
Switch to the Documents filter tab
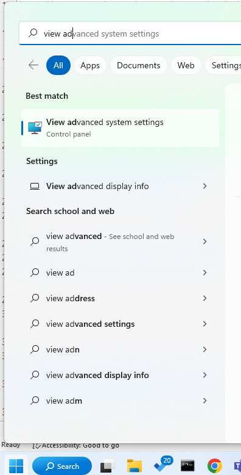[139, 65]
